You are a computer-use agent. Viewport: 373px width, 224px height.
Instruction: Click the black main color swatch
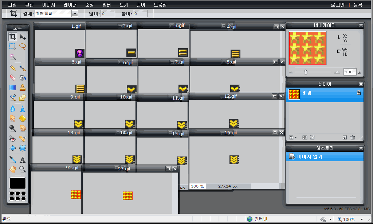(18, 183)
